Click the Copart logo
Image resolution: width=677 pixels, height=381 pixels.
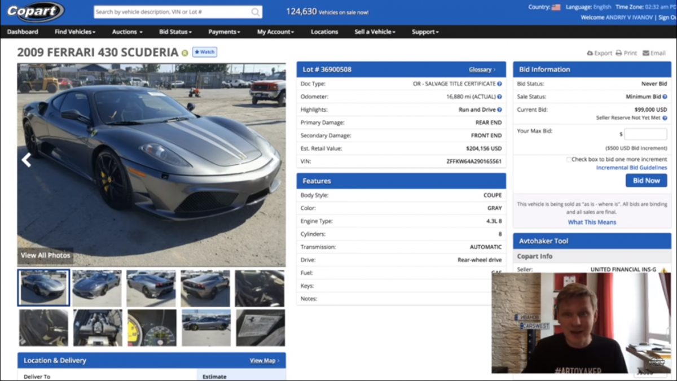(36, 12)
